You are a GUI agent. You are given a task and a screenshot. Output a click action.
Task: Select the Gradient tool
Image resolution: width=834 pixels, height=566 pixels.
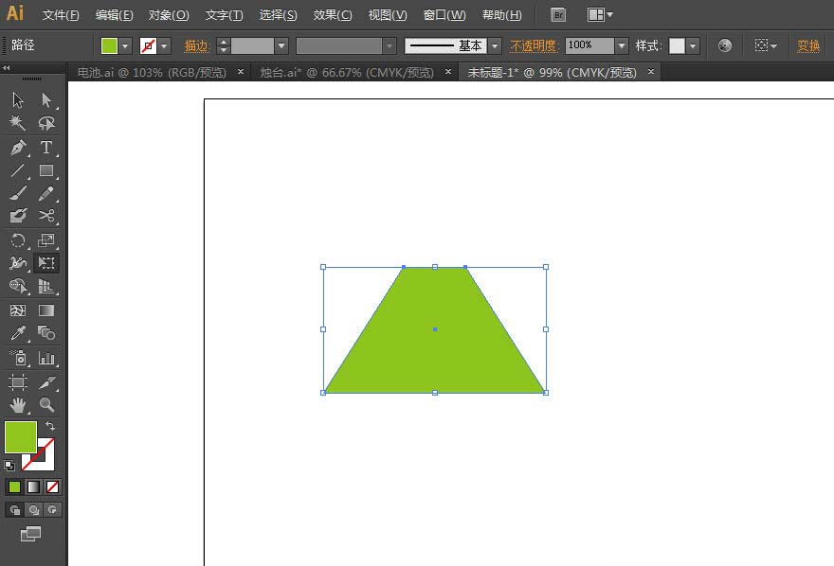[46, 310]
